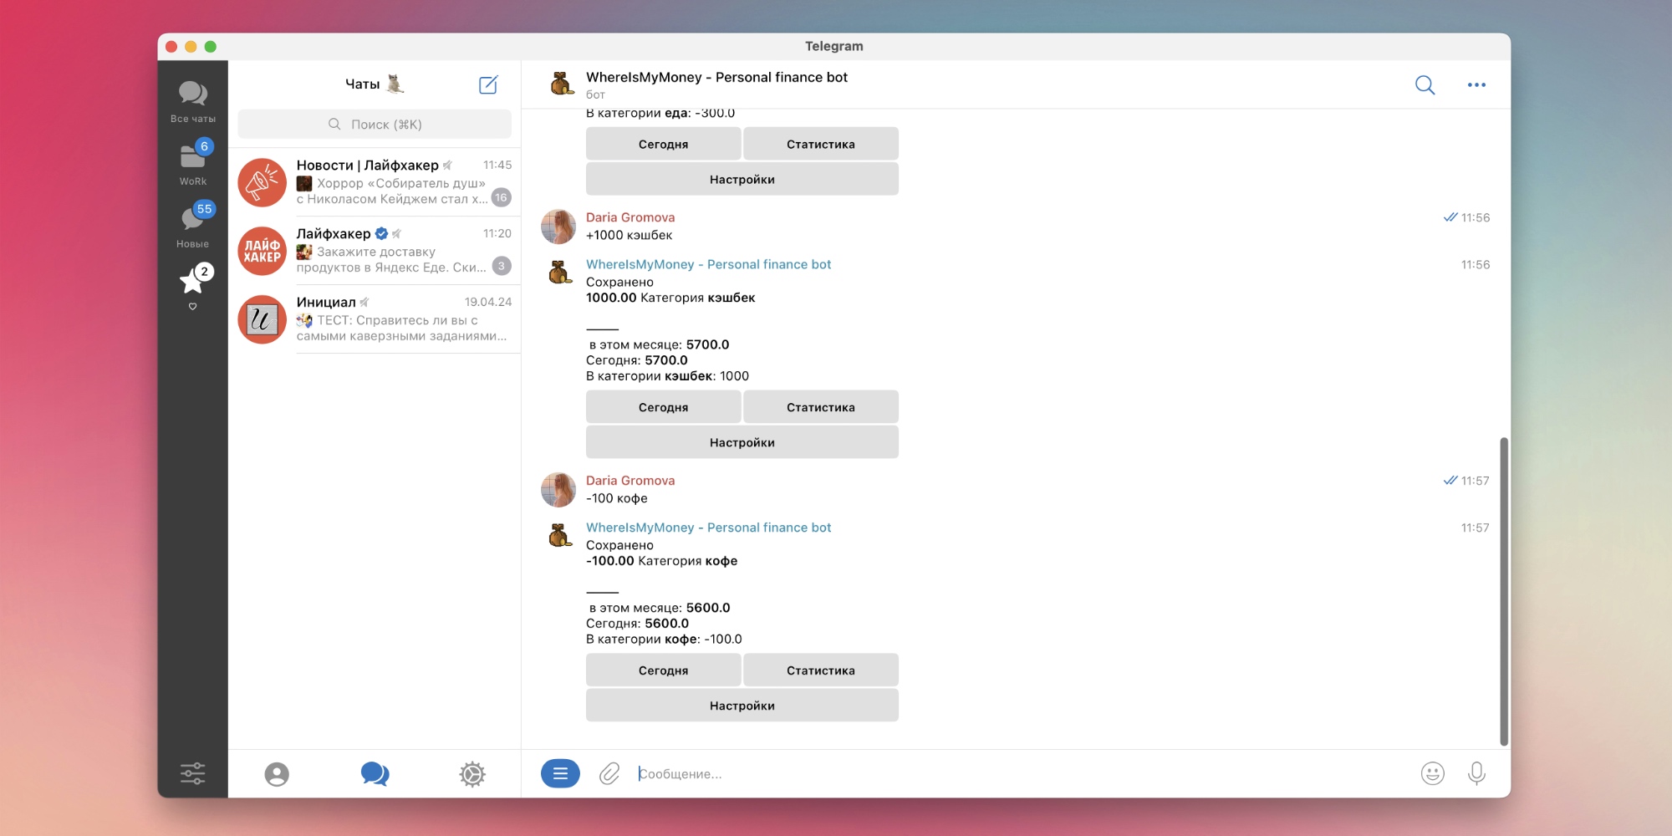Click the Contacts tab icon

[x=277, y=774]
